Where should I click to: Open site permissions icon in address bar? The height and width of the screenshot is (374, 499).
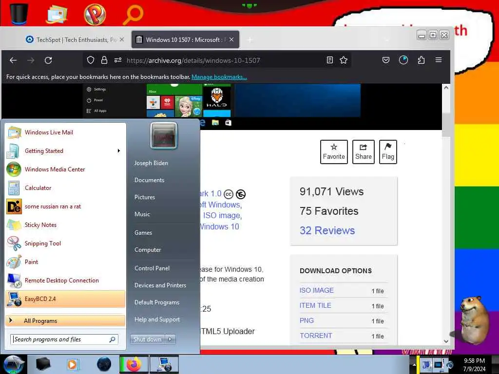point(118,60)
